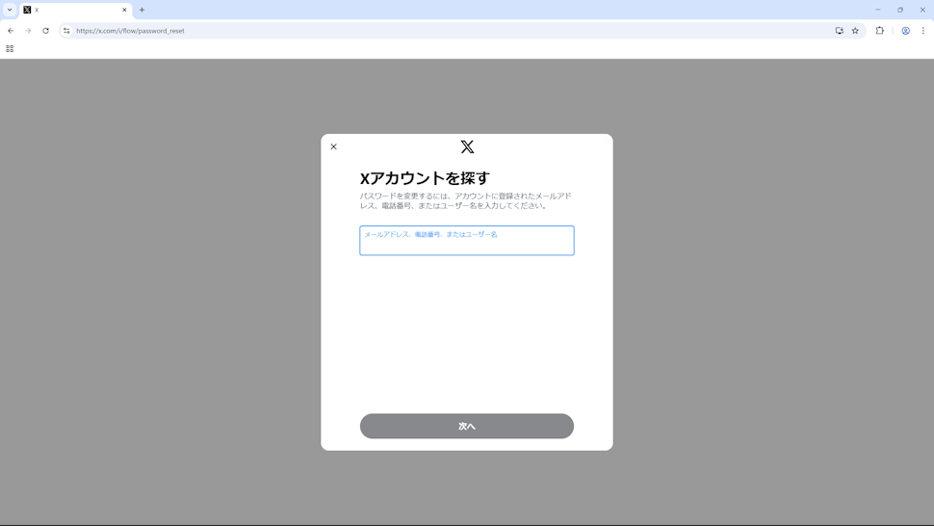Restore down the browser window
The width and height of the screenshot is (934, 526).
tap(900, 10)
